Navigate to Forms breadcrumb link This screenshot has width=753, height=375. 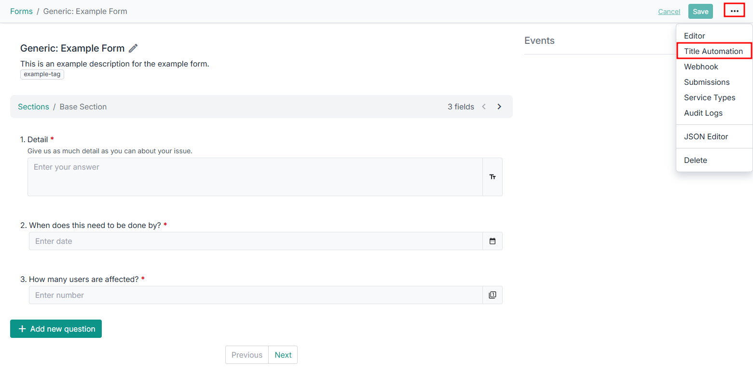coord(21,11)
